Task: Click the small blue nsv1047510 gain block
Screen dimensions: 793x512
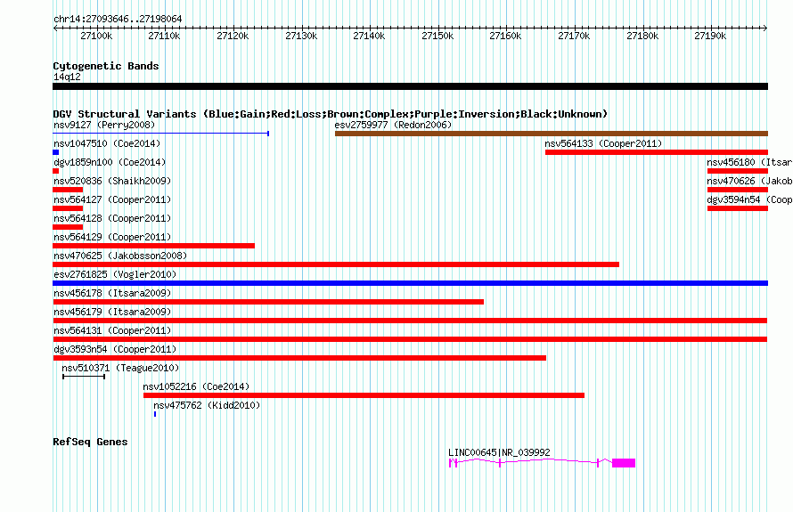Action: 55,152
